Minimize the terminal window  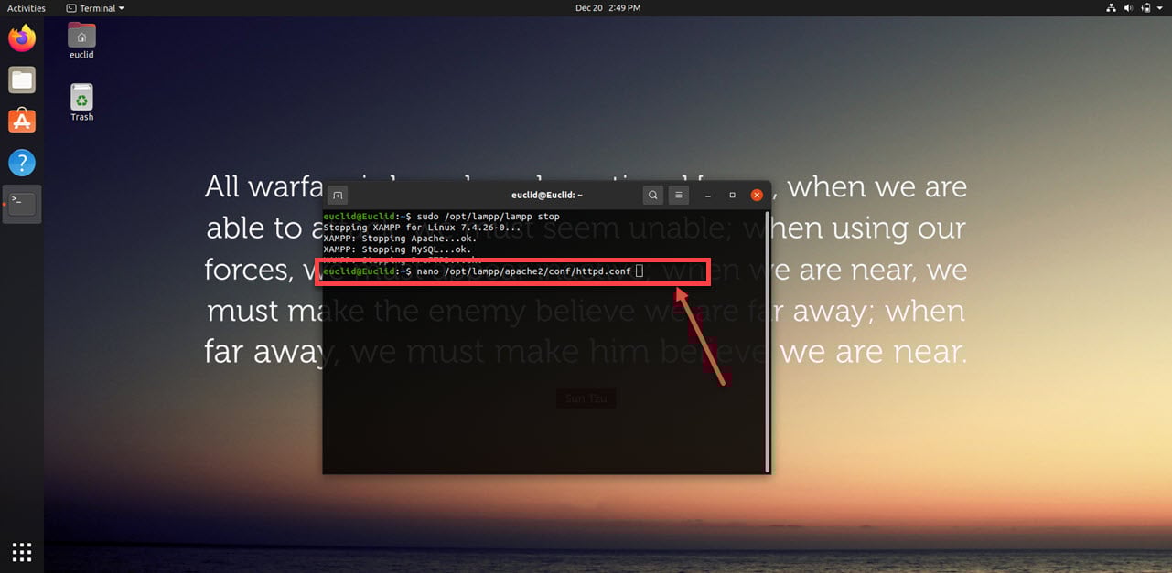pyautogui.click(x=709, y=195)
